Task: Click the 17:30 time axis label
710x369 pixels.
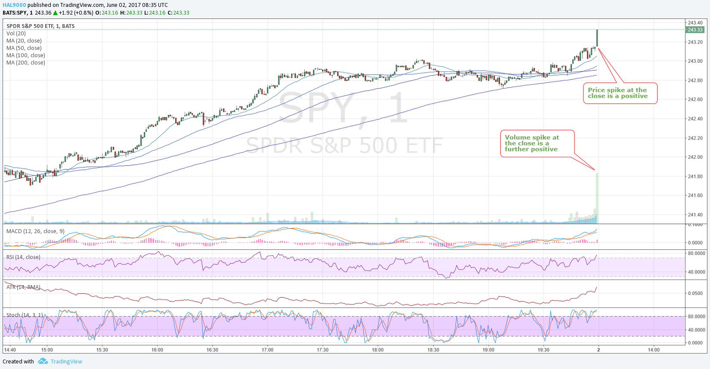Action: (x=322, y=350)
